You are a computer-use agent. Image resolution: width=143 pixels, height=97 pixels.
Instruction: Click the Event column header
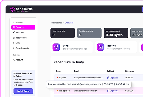[76, 71]
